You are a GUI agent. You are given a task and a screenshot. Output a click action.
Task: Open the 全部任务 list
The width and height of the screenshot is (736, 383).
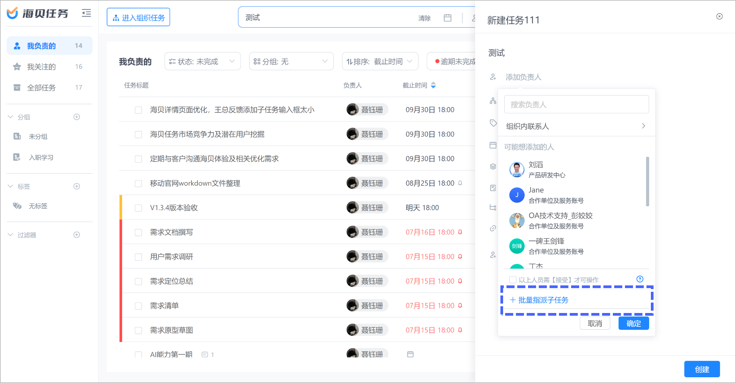[49, 88]
